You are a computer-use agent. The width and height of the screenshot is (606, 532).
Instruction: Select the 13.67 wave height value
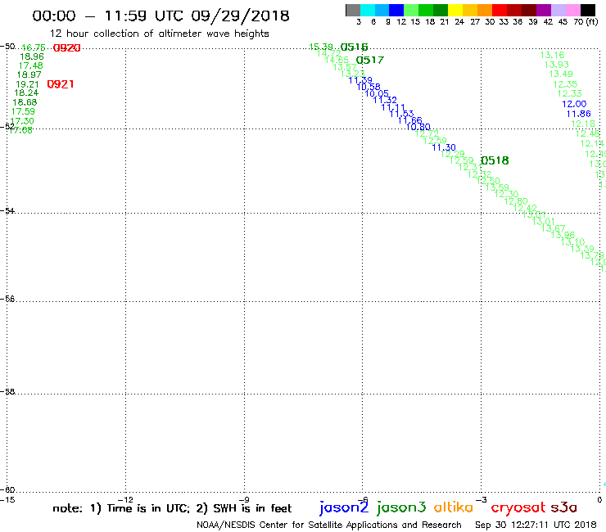coord(553,228)
